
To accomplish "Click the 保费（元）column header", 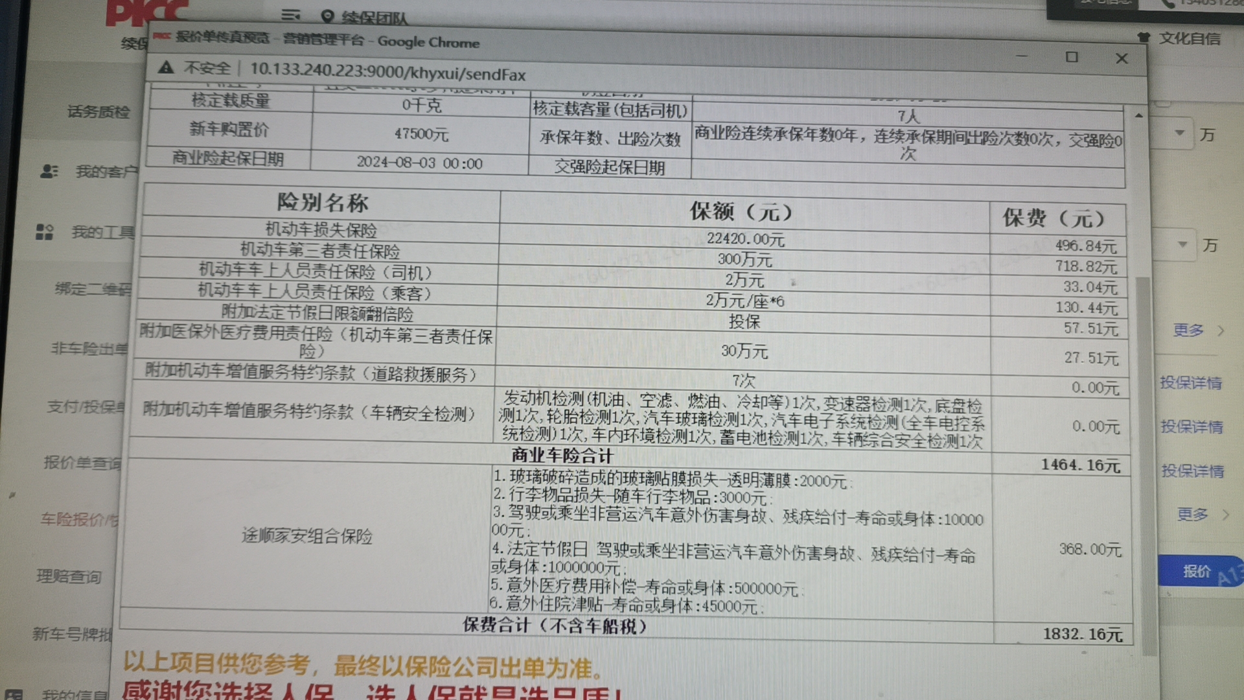I will [1054, 218].
